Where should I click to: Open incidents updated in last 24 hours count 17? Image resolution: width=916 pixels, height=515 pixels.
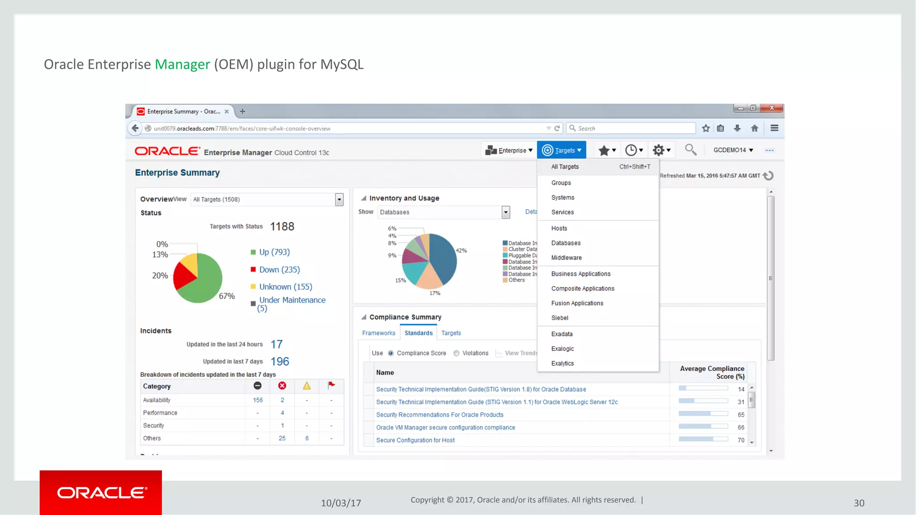click(x=276, y=344)
